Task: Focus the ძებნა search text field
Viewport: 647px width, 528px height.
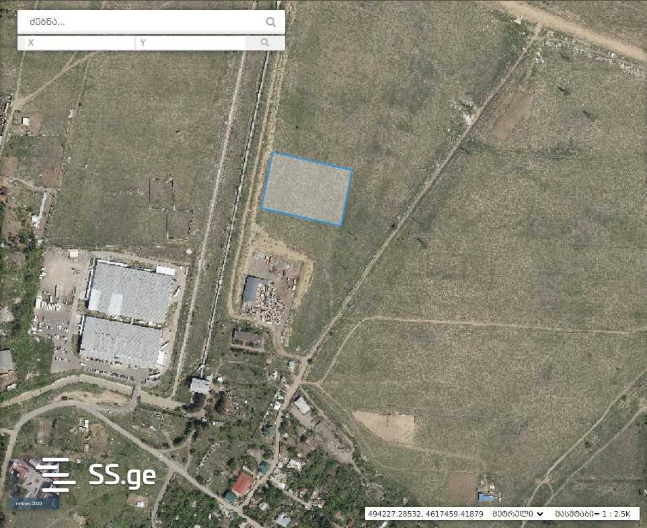Action: point(141,22)
